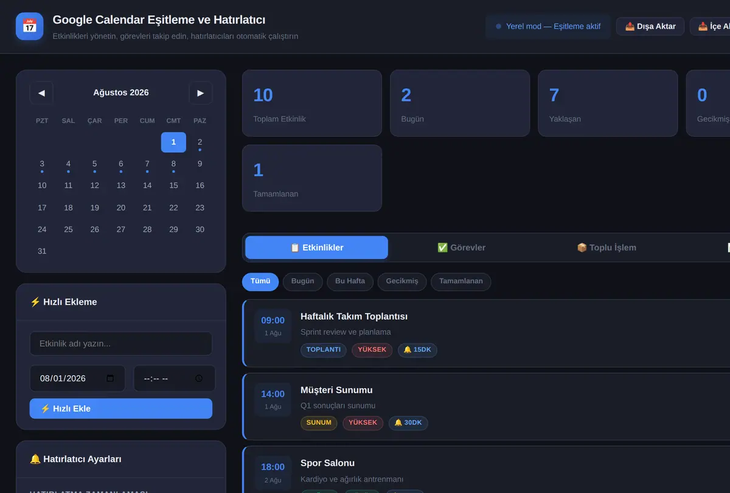Select day 2 on the calendar

click(x=200, y=142)
